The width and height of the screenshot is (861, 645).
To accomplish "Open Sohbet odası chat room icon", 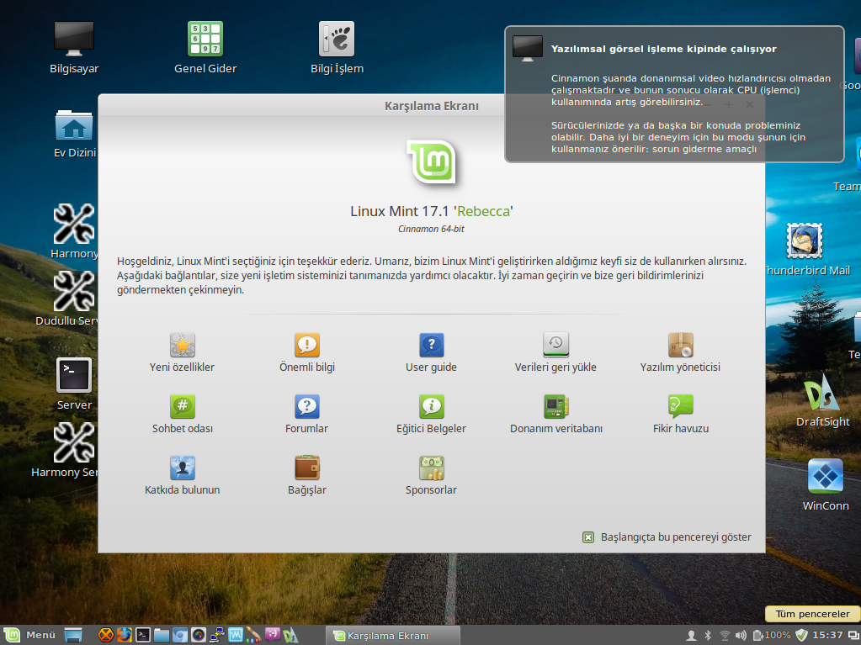I will (x=183, y=406).
